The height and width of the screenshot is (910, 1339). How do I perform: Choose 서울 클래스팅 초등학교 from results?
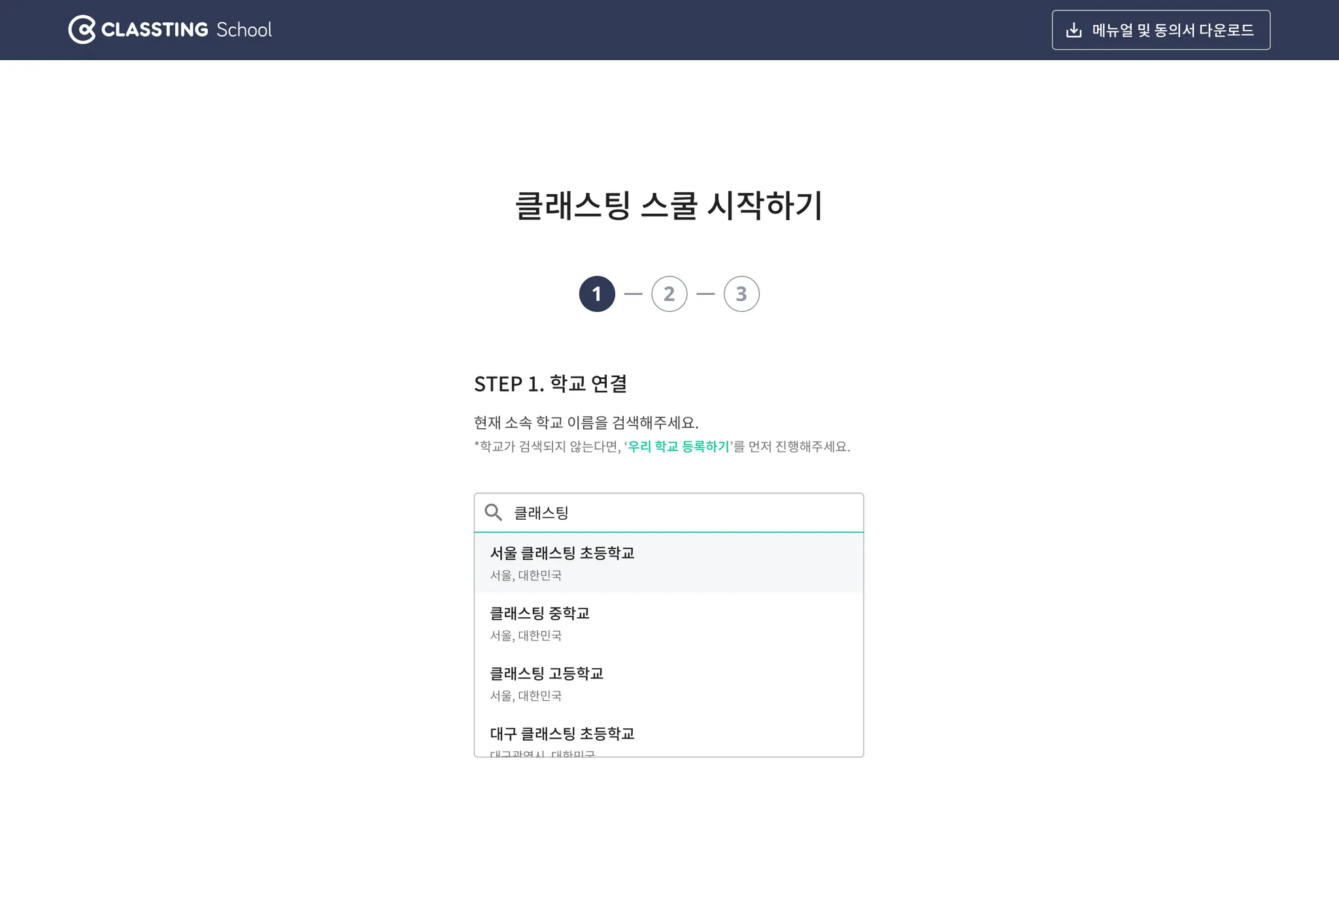tap(562, 553)
